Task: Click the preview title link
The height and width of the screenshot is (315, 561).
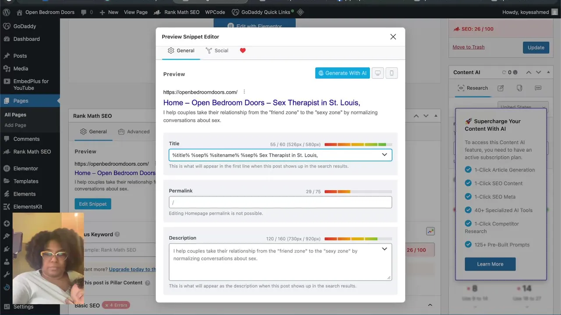Action: pos(262,103)
